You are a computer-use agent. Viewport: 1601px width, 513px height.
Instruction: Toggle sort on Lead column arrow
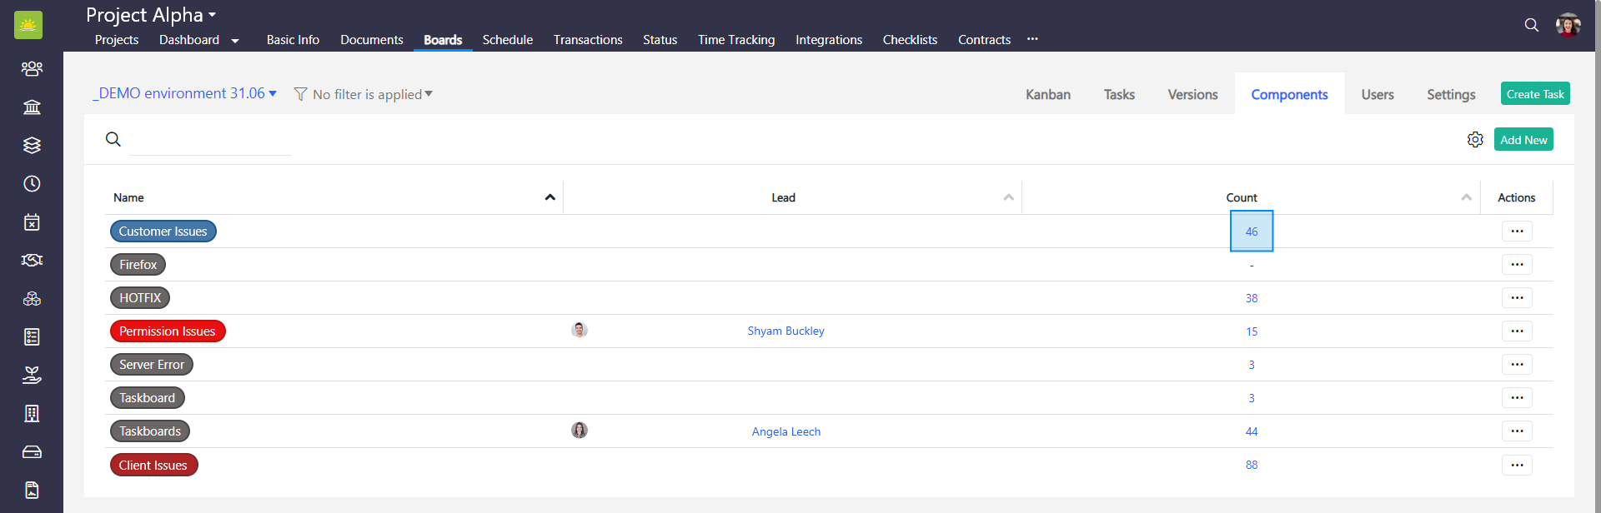pyautogui.click(x=1008, y=197)
